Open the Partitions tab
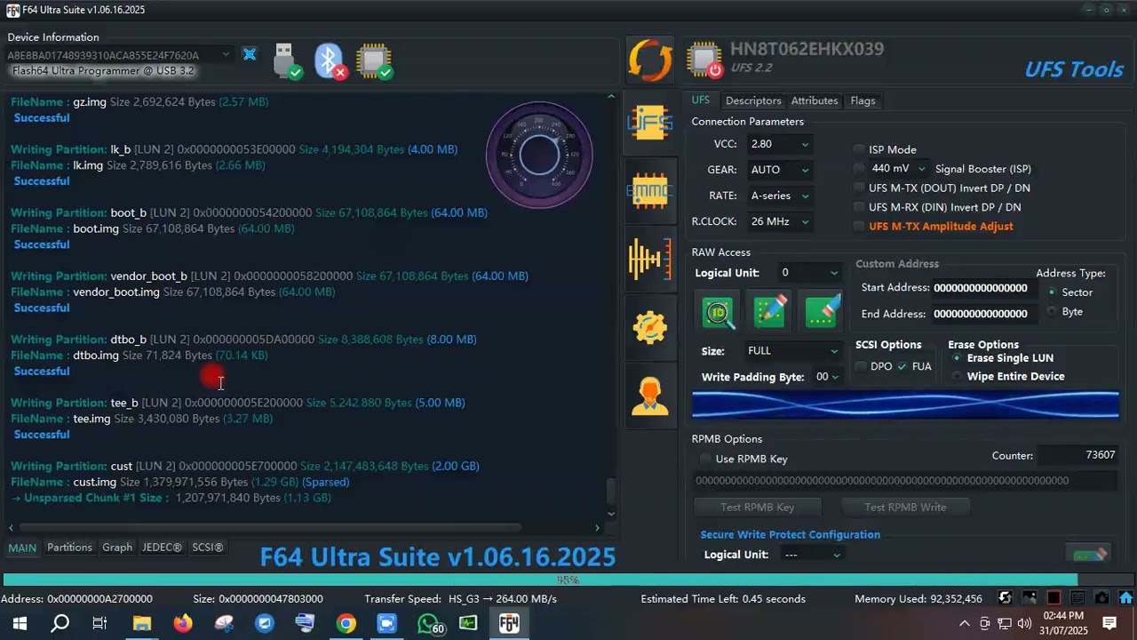The width and height of the screenshot is (1137, 640). pyautogui.click(x=69, y=548)
